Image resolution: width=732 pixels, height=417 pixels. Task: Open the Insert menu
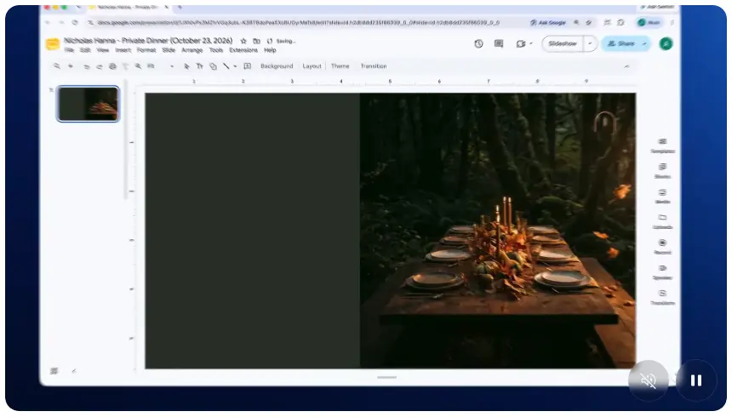point(123,50)
